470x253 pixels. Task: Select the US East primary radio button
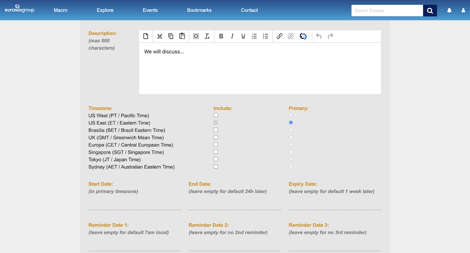coord(291,123)
